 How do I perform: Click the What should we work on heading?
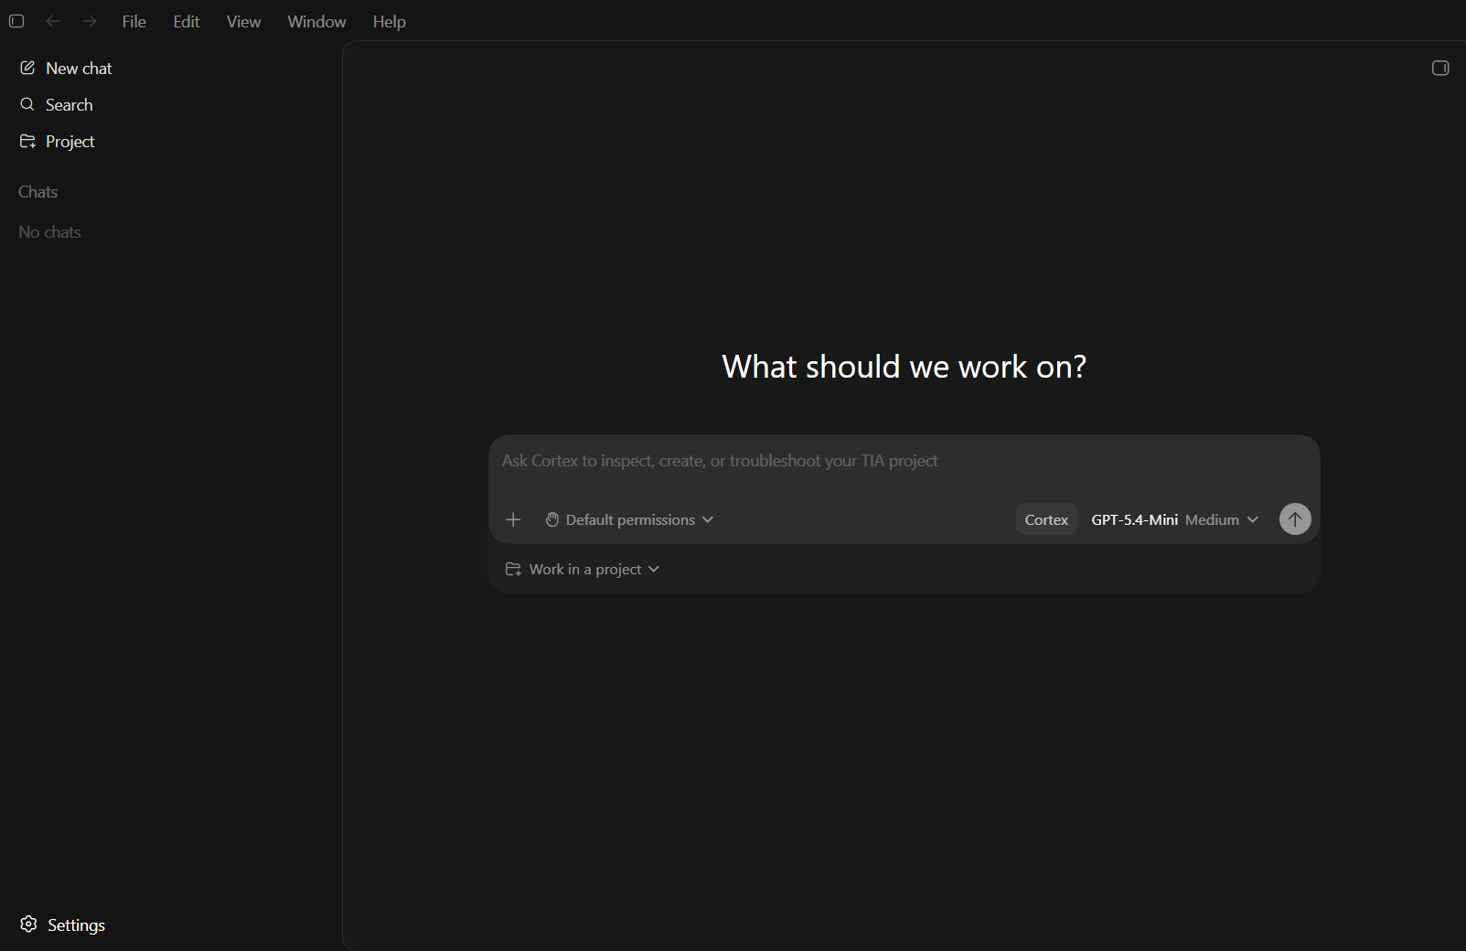904,367
